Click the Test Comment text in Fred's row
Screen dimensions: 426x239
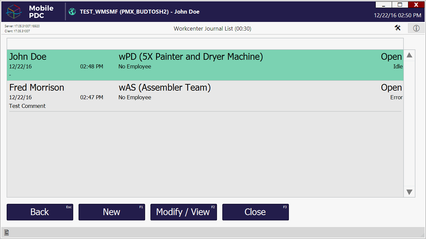27,106
